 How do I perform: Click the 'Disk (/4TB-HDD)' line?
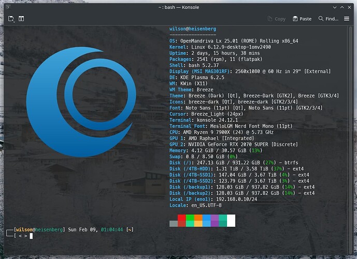tap(236, 169)
